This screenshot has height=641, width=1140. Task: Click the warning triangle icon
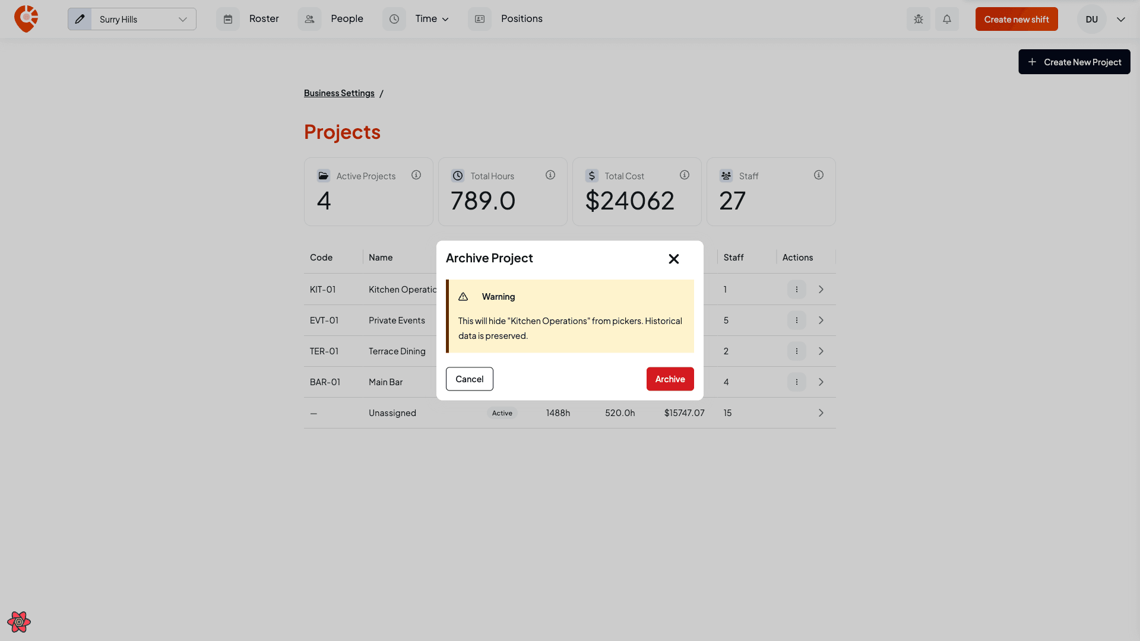(x=463, y=297)
